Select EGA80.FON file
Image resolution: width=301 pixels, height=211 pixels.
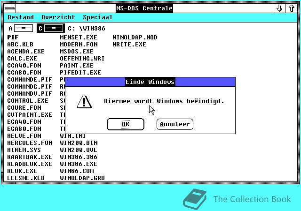click(24, 129)
